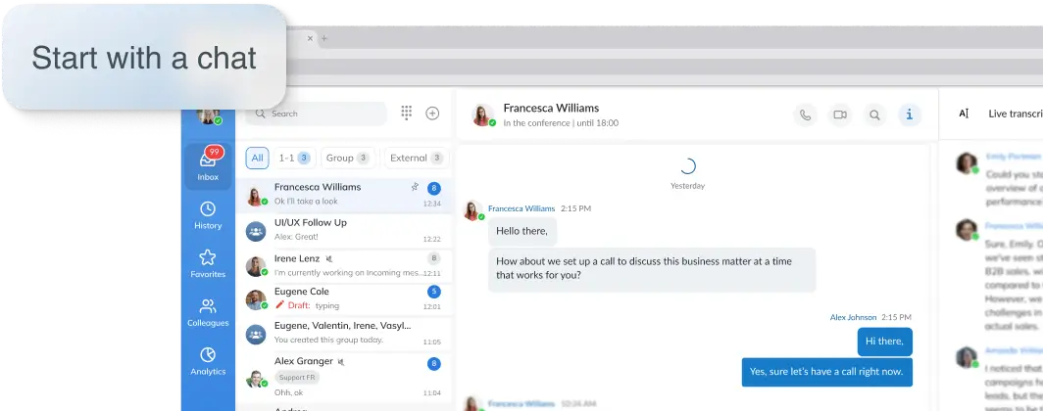Switch to the Group chats filter tab

pos(347,158)
